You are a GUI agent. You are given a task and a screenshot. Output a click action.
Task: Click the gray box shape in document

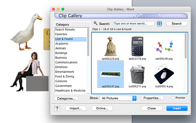37,84
